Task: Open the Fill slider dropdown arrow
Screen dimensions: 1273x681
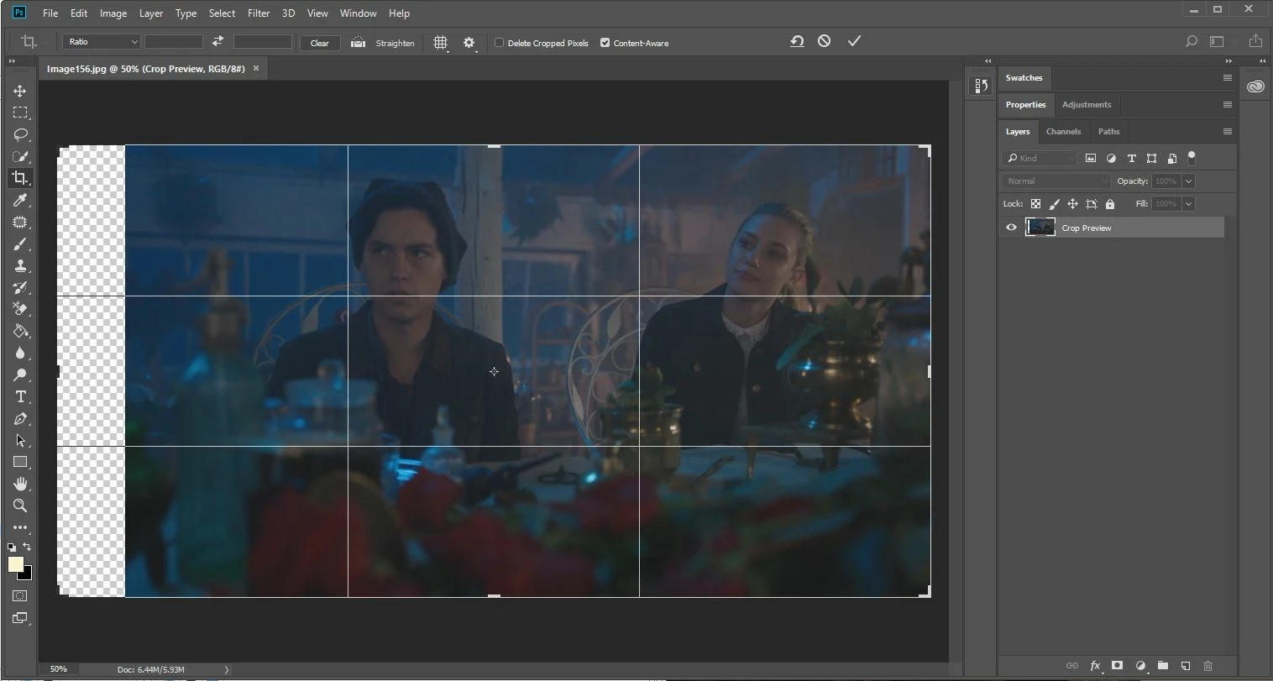Action: pyautogui.click(x=1189, y=204)
